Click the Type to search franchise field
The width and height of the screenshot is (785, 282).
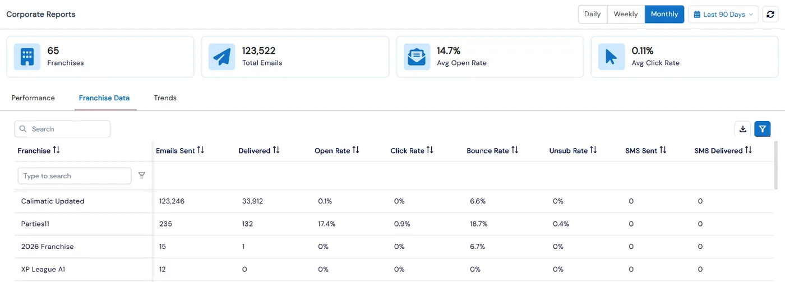75,175
